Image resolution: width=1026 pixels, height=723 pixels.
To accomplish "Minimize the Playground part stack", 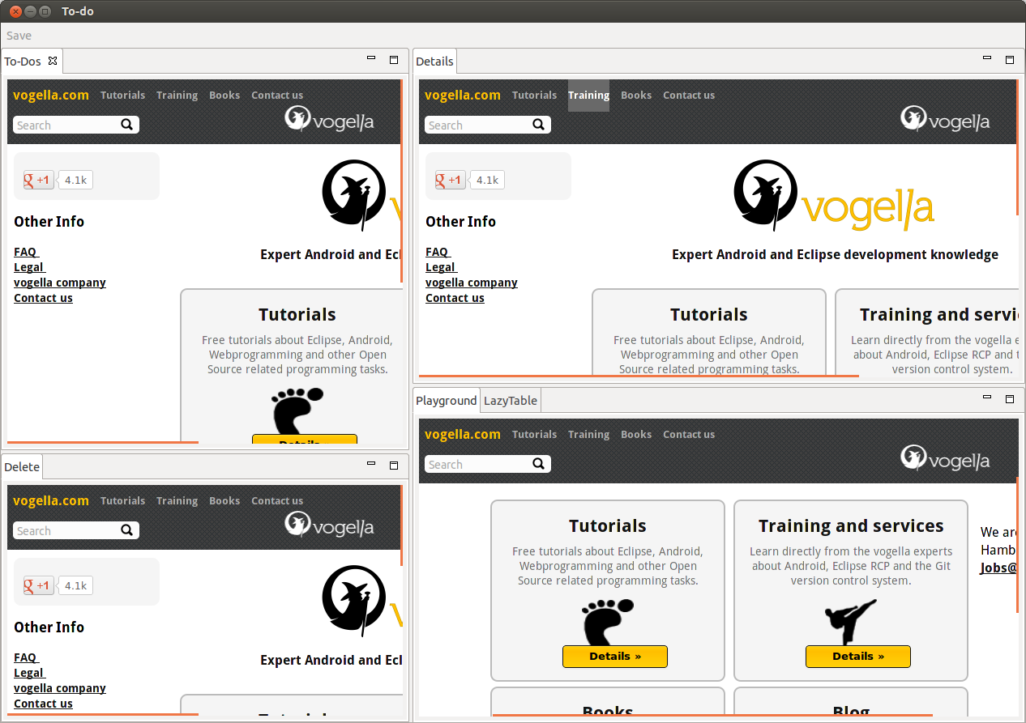I will (x=987, y=398).
